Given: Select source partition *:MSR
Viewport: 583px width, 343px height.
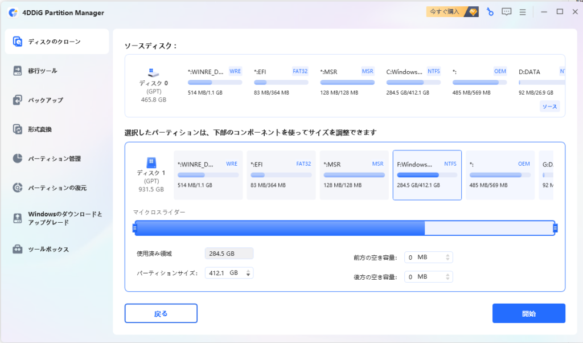Looking at the screenshot, I should tap(347, 82).
